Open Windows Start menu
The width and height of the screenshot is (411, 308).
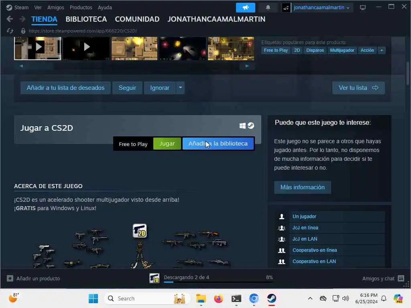[x=93, y=298]
